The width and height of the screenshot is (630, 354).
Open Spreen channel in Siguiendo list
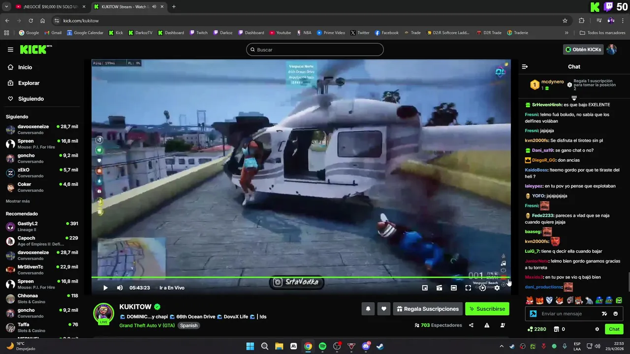(42, 144)
